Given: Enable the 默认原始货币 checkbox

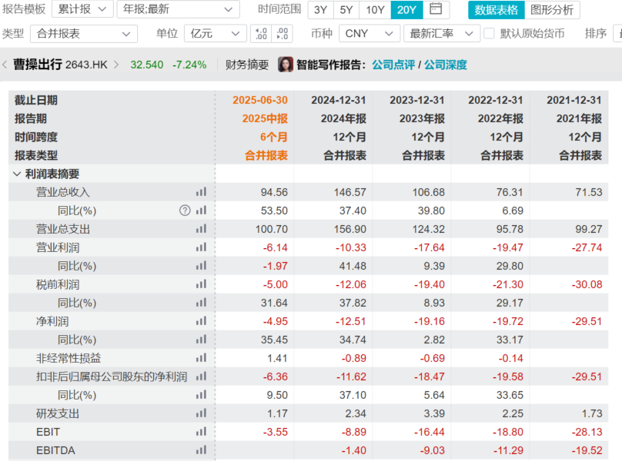Looking at the screenshot, I should (489, 34).
